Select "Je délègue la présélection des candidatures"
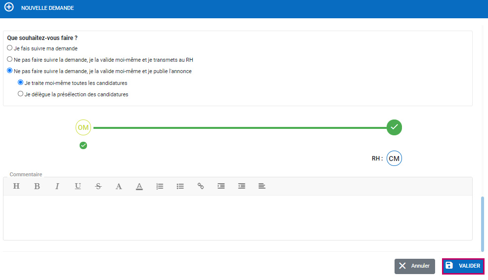Viewport: 488px width, 280px height. point(21,94)
